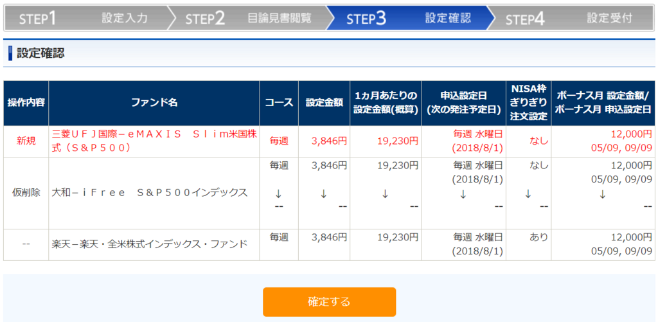
Task: Click the コース column header
Action: point(279,103)
